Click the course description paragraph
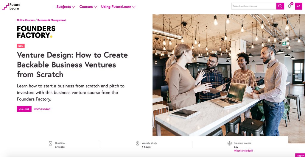This screenshot has width=305, height=157. click(x=71, y=92)
